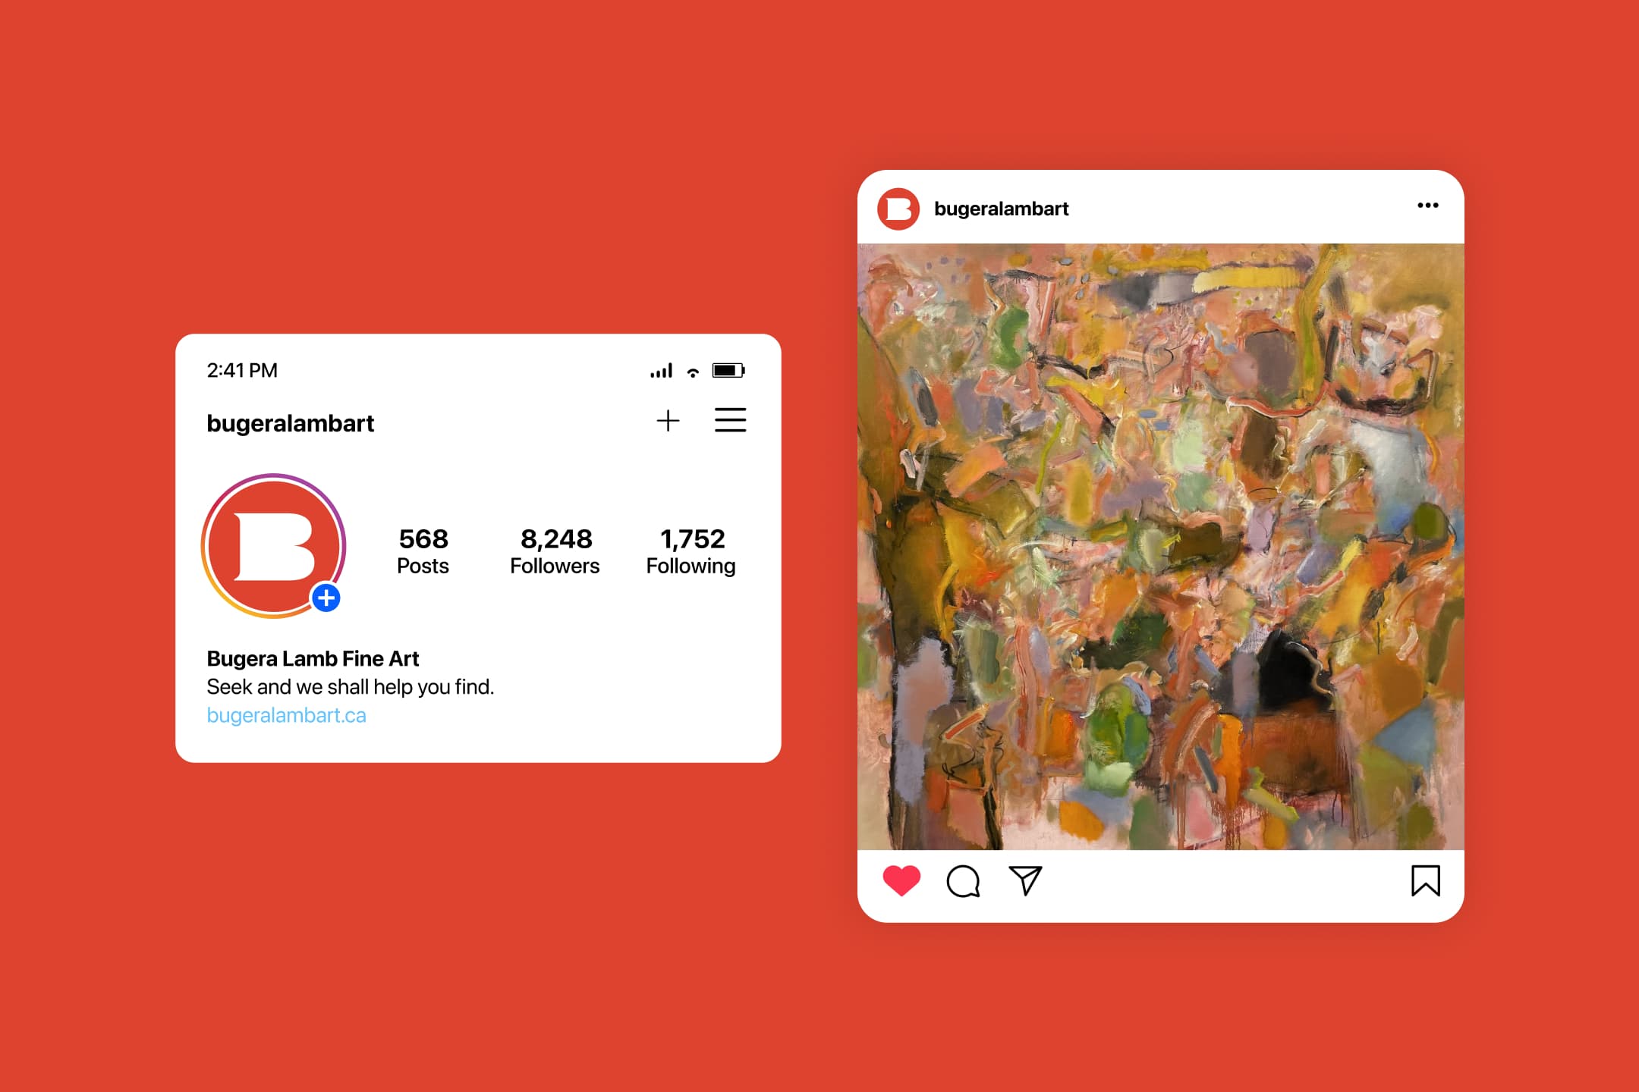View the 1,752 Following list
The height and width of the screenshot is (1092, 1639).
point(691,551)
